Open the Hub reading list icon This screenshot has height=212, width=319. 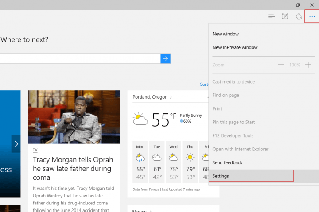272,17
